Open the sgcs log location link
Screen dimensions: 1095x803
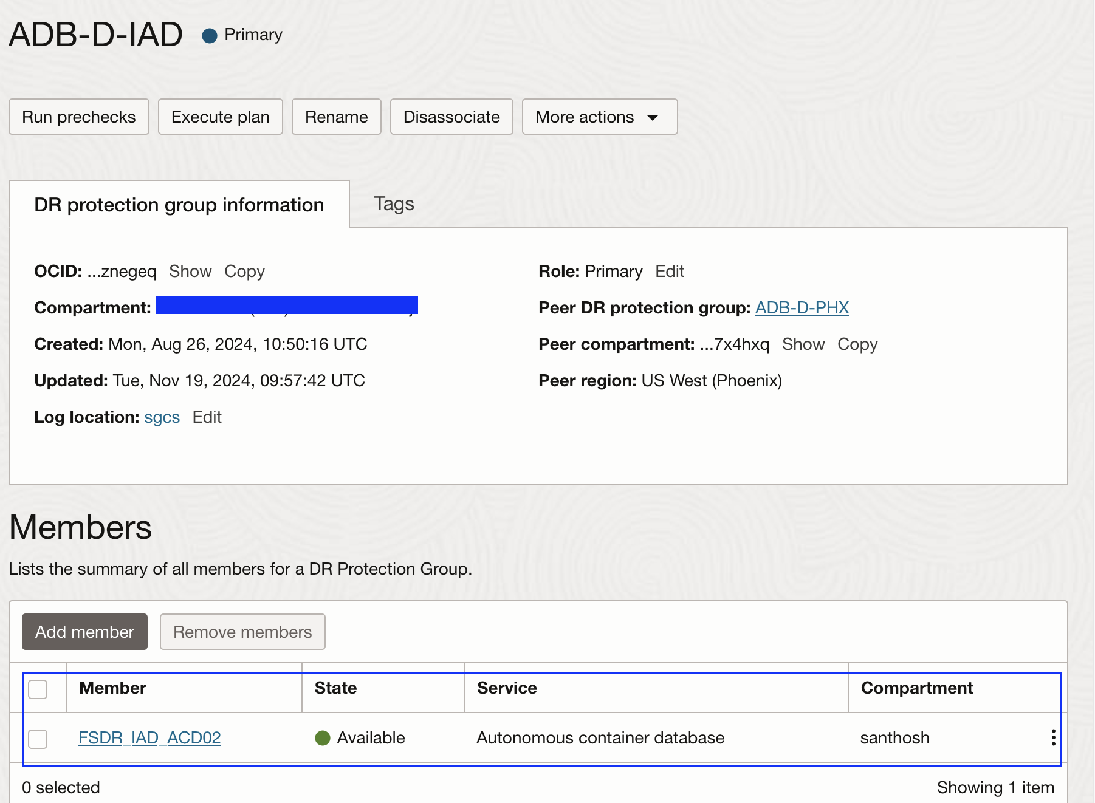click(162, 417)
